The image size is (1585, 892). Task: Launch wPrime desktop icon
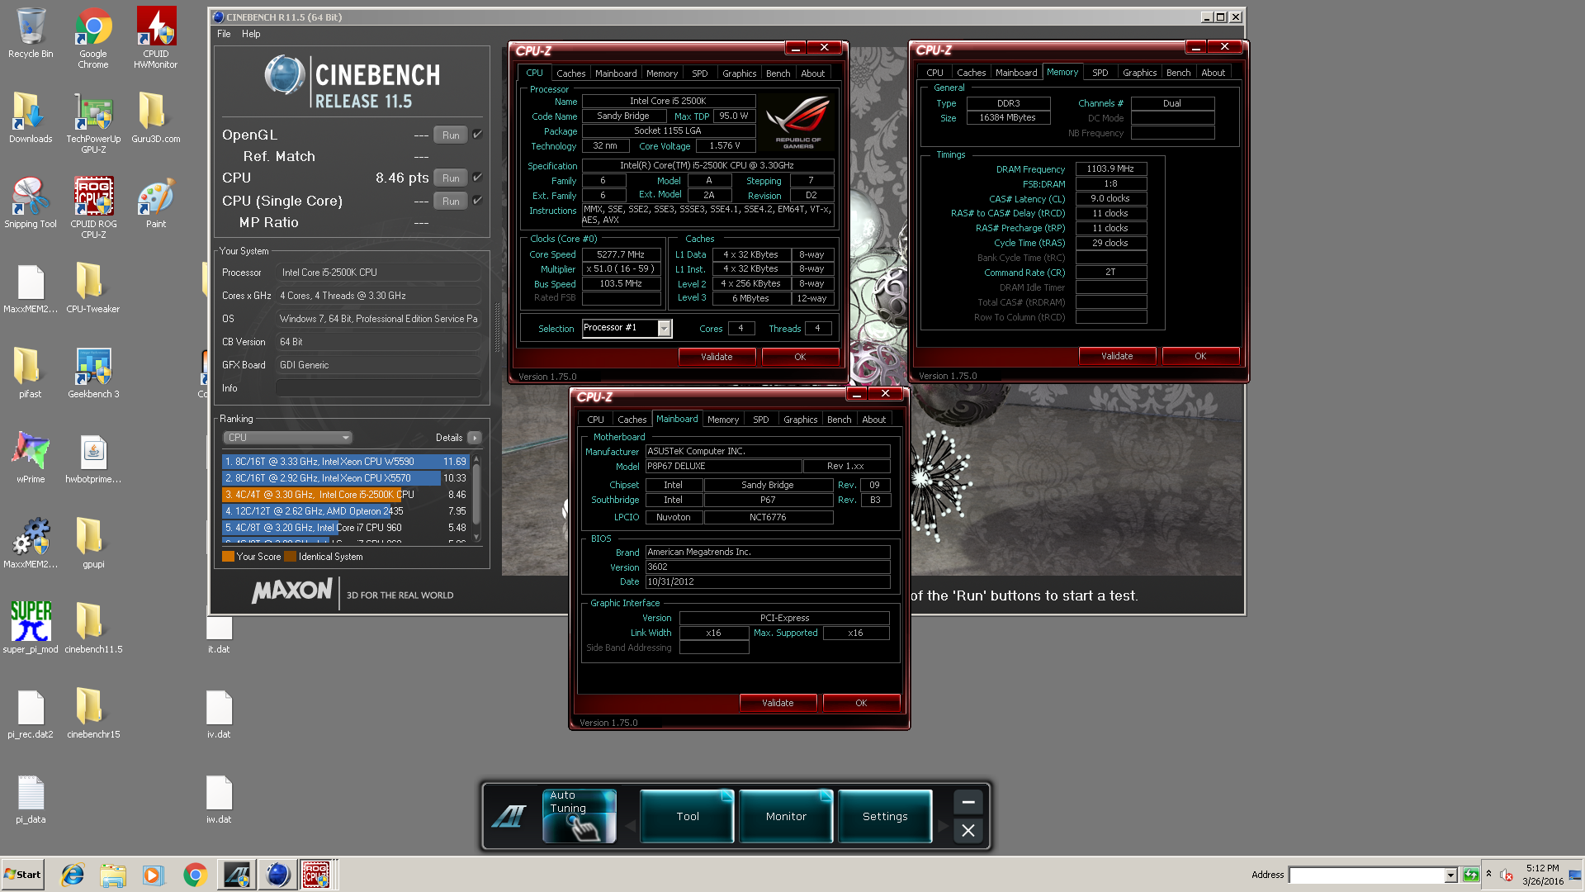pyautogui.click(x=31, y=458)
